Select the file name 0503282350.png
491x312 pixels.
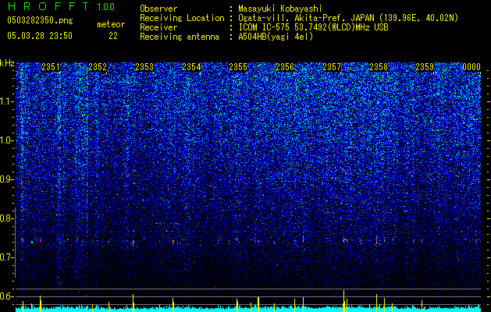click(40, 21)
